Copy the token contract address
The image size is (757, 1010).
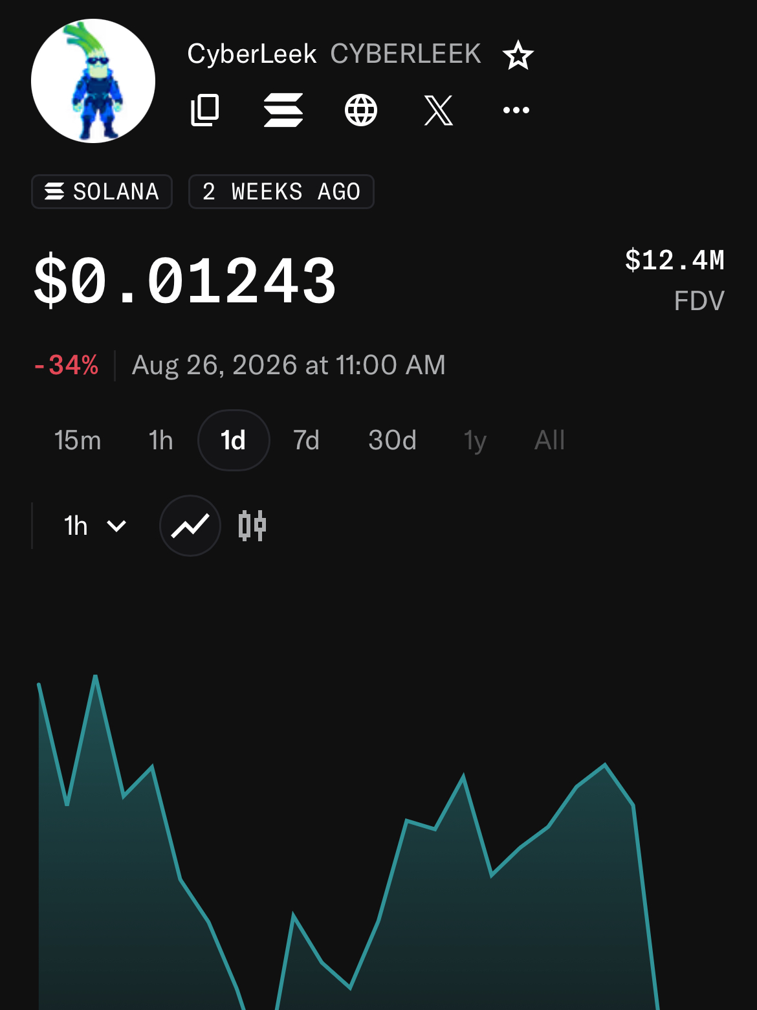205,110
